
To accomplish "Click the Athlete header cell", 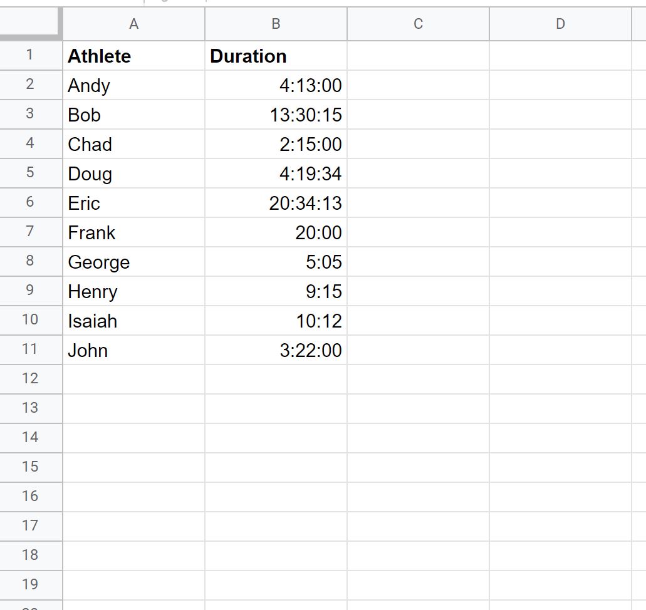I will (x=133, y=56).
